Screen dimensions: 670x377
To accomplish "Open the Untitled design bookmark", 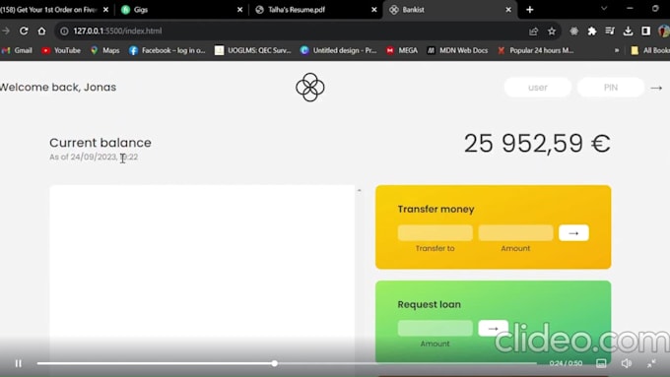I will (x=338, y=50).
